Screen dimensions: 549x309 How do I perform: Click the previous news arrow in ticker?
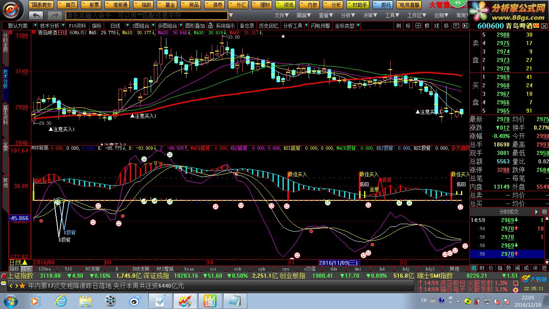(x=11, y=286)
